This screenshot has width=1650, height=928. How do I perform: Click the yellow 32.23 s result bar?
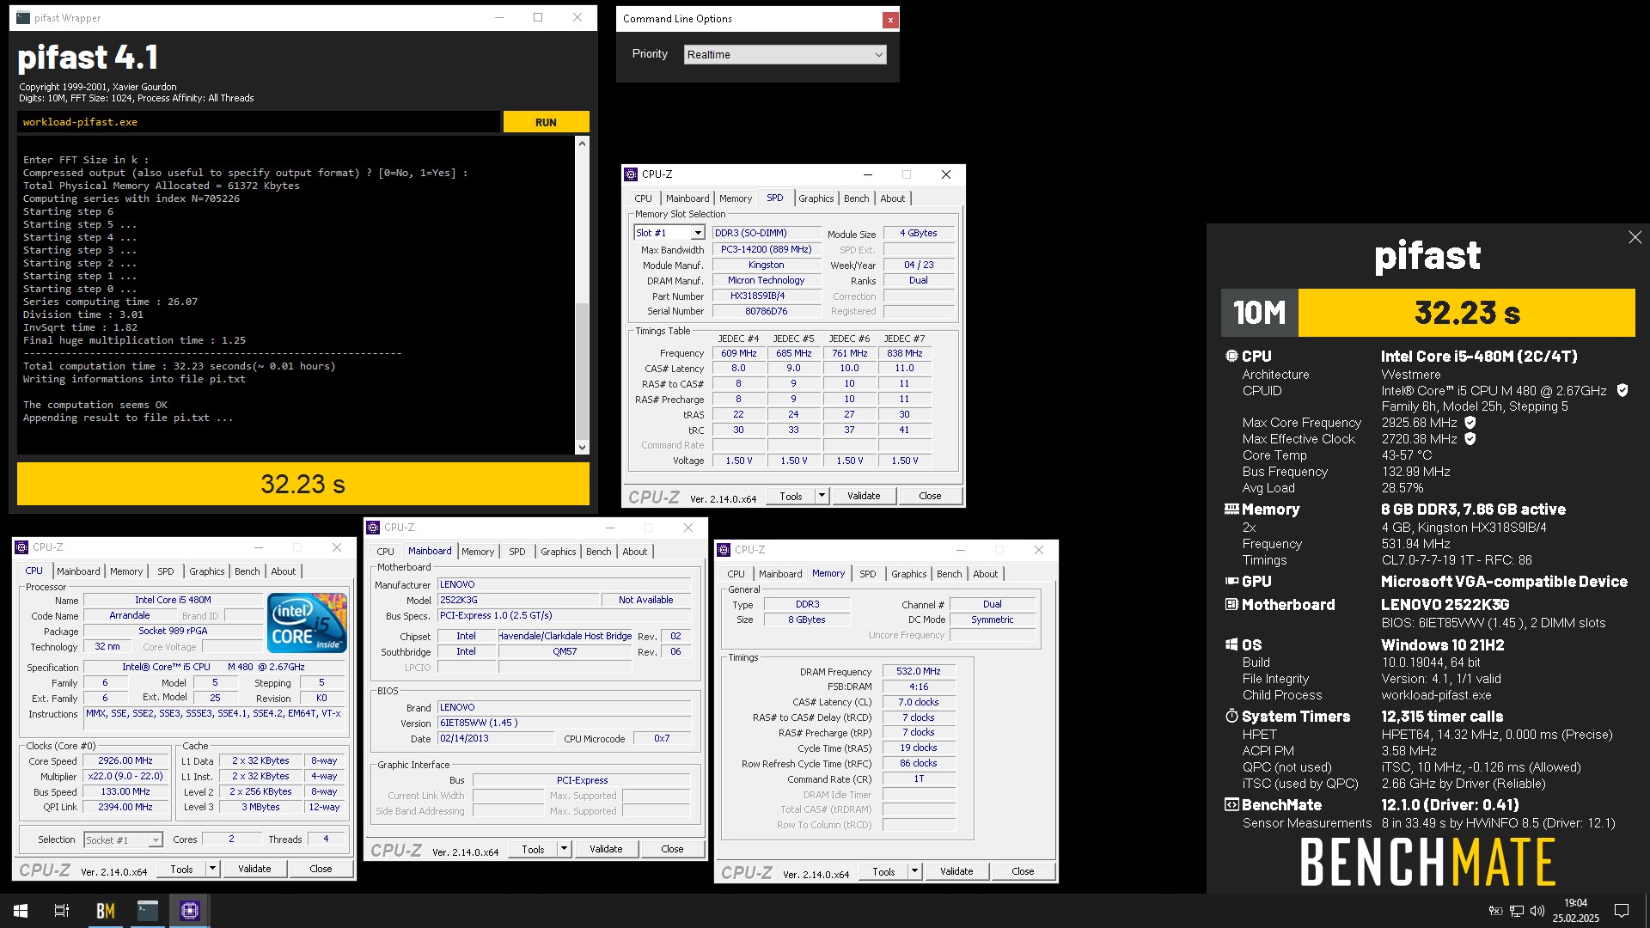pyautogui.click(x=302, y=484)
